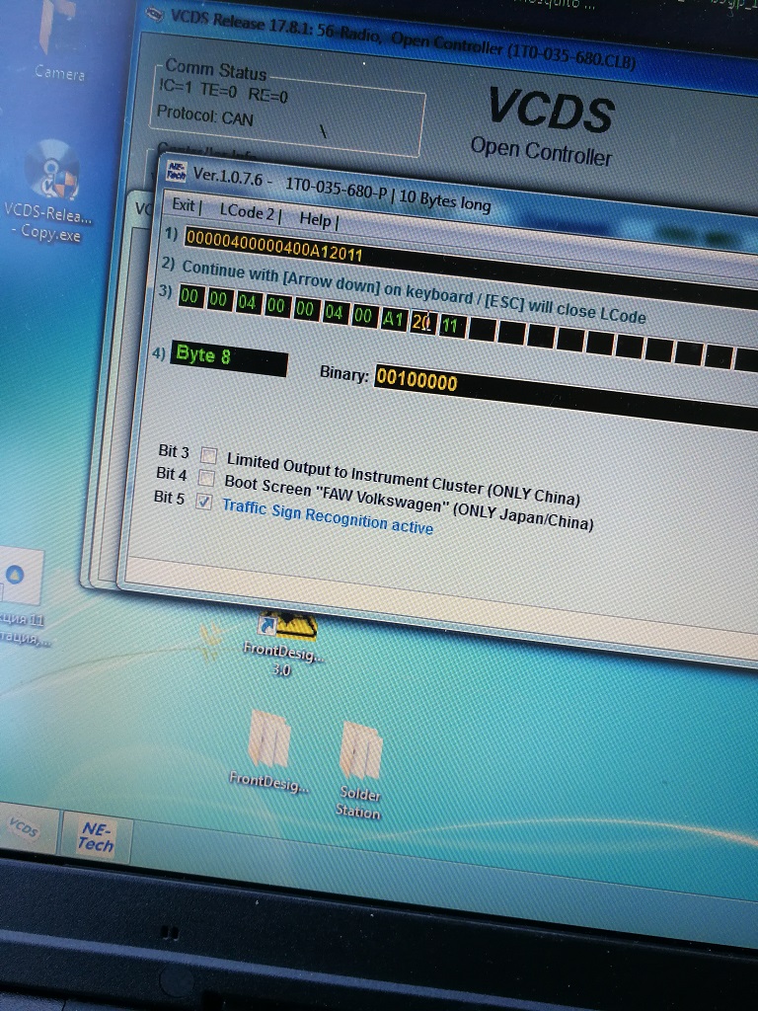
Task: Open the Exit menu
Action: pyautogui.click(x=186, y=206)
